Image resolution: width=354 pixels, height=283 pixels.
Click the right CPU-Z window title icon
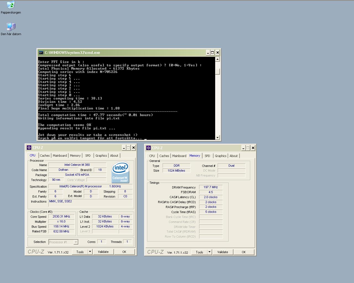tap(149, 148)
